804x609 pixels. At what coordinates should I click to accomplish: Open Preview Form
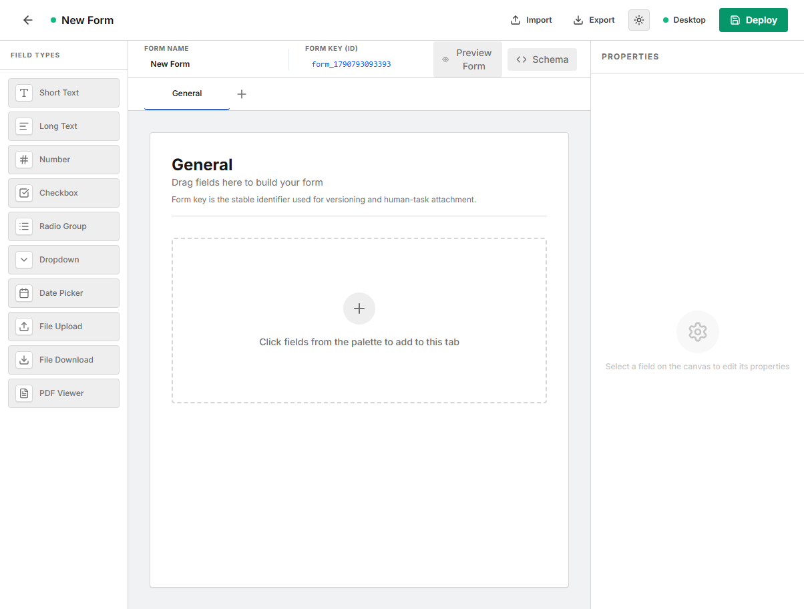click(467, 59)
